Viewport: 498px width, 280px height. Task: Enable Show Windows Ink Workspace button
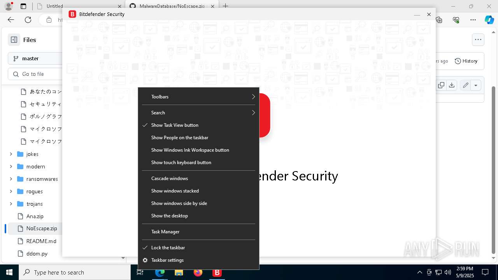point(198,150)
